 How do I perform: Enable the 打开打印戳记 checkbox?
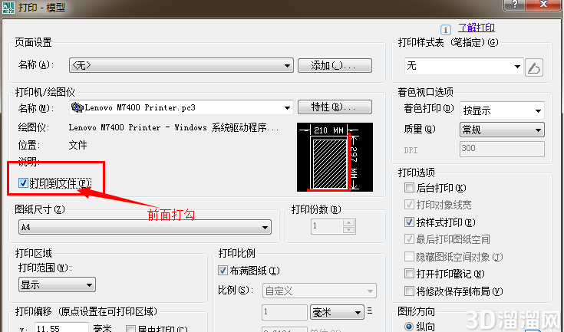[409, 274]
